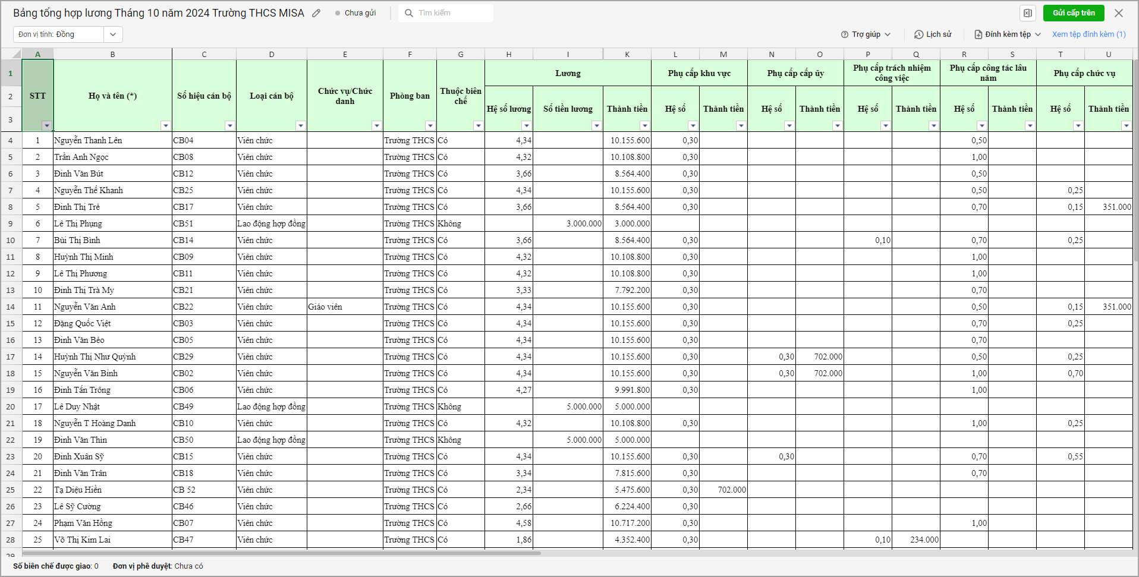Click the magnifier icon in the search box
The image size is (1139, 577).
click(x=409, y=13)
